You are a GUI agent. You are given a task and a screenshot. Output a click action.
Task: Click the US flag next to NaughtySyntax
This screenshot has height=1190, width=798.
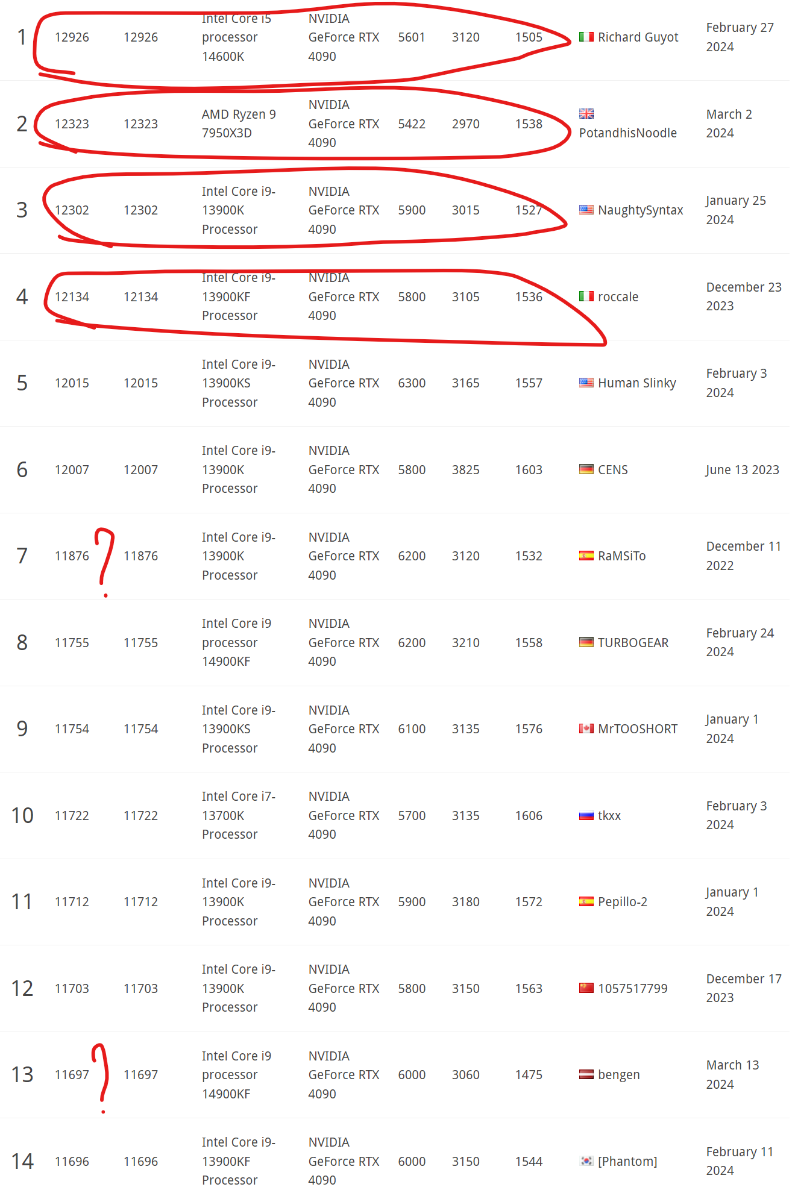pyautogui.click(x=586, y=210)
